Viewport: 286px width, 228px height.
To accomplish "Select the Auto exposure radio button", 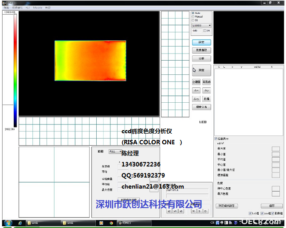I will pyautogui.click(x=193, y=13).
